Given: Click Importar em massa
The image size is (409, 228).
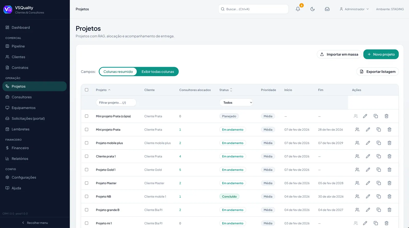Looking at the screenshot, I should pyautogui.click(x=339, y=54).
